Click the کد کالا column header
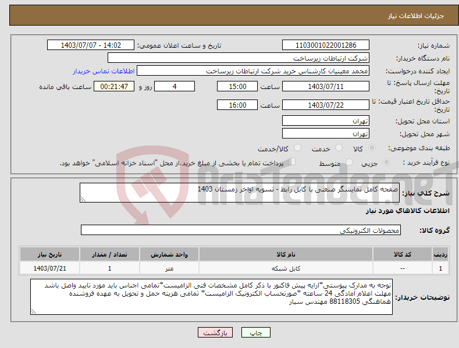This screenshot has height=348, width=459. coord(403,254)
